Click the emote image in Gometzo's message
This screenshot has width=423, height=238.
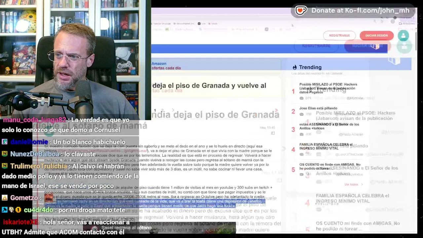[49, 198]
